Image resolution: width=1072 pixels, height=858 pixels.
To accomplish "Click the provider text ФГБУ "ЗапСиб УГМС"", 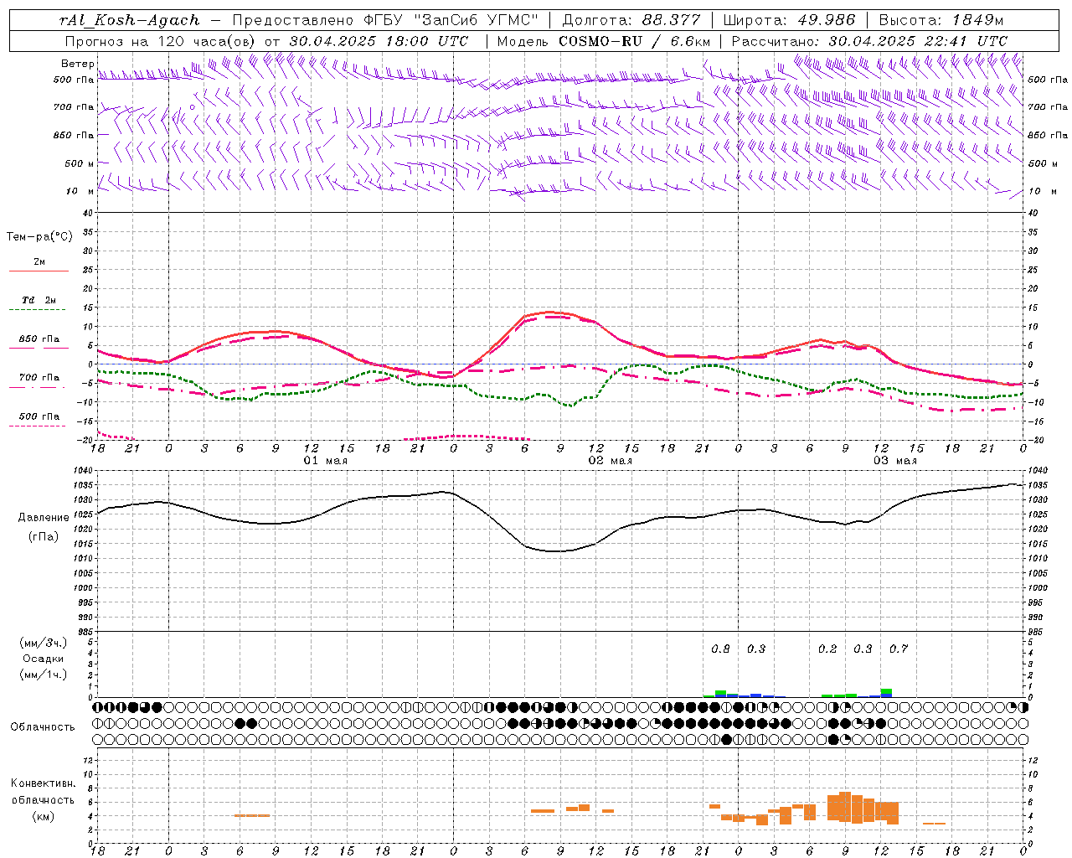I will [451, 20].
